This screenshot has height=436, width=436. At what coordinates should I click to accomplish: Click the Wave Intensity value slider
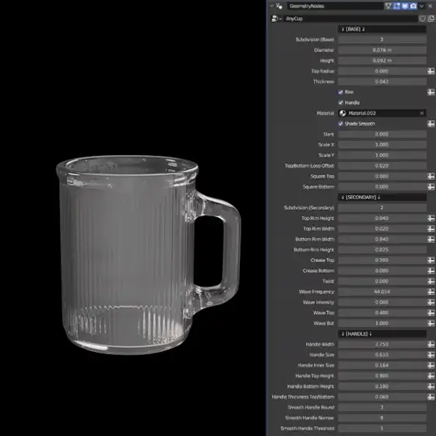coord(382,302)
